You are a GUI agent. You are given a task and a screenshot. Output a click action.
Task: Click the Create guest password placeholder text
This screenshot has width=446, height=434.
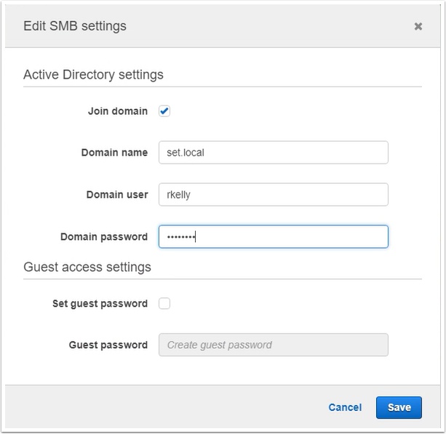pos(219,345)
